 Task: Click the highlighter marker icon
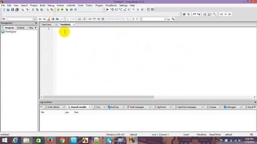click(x=49, y=19)
